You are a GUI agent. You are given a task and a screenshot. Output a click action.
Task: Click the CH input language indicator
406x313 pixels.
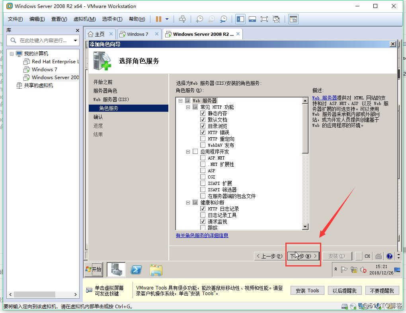pyautogui.click(x=367, y=256)
